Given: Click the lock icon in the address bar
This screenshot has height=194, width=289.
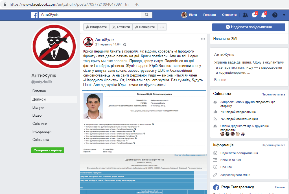Looking at the screenshot, I should (x=5, y=4).
